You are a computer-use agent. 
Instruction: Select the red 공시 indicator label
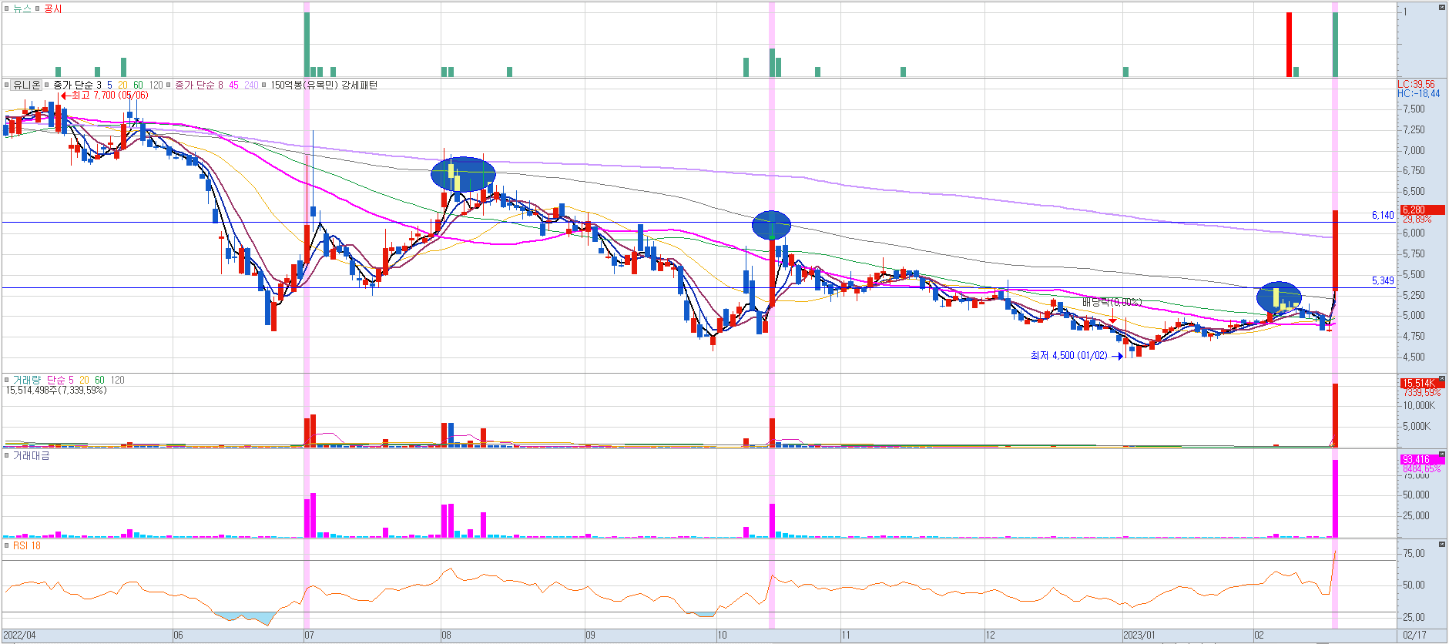(x=53, y=8)
